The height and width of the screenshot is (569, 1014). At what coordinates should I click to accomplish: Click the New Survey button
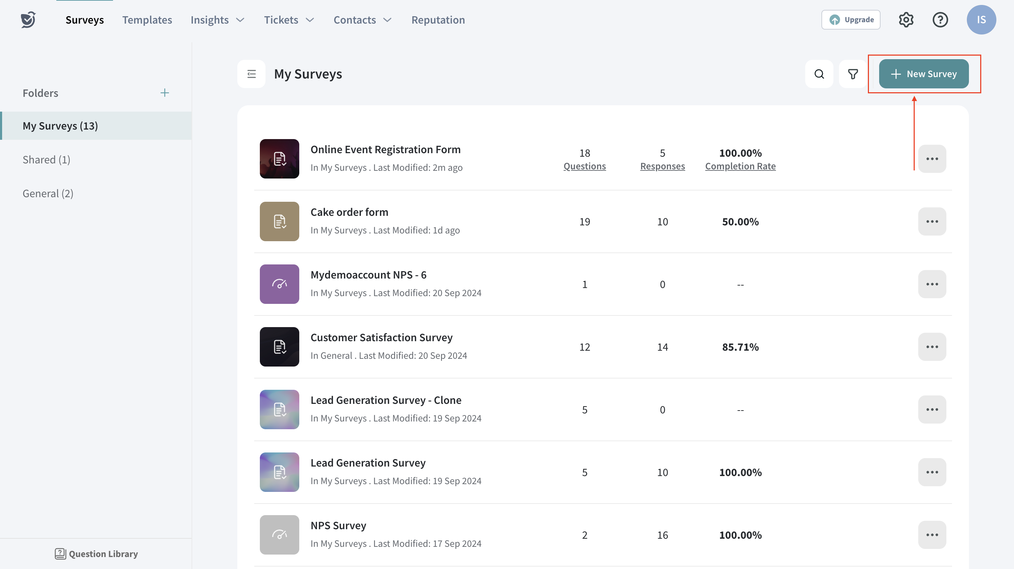[x=924, y=74]
